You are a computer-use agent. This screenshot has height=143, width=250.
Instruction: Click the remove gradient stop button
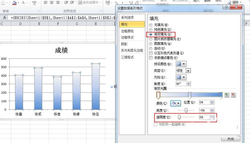[x=233, y=95]
